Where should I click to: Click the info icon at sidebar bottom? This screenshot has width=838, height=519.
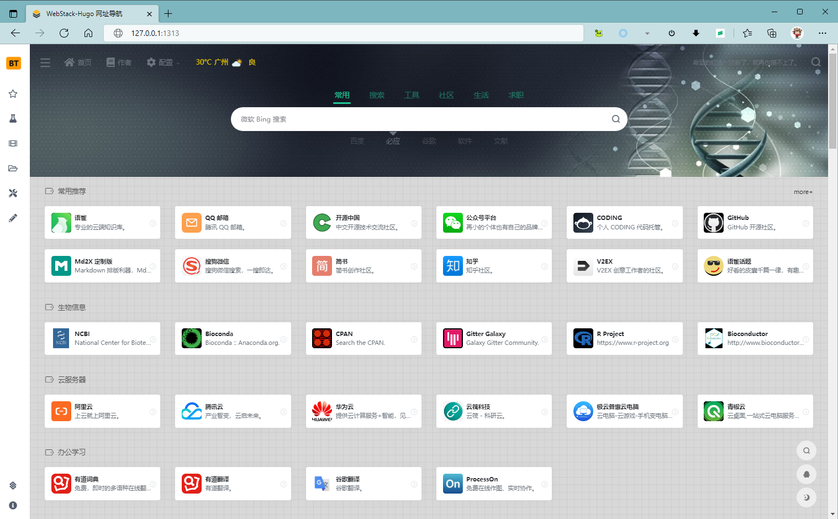[x=13, y=505]
